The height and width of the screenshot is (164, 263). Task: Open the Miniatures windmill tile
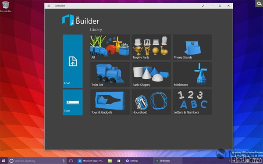coord(192,75)
